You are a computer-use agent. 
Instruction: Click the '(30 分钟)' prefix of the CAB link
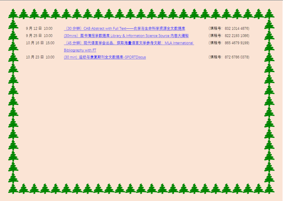(74, 29)
